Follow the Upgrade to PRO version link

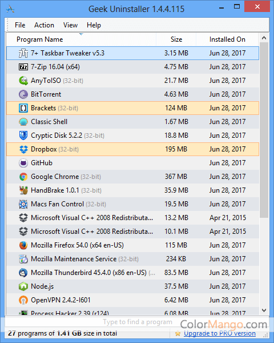[220, 333]
